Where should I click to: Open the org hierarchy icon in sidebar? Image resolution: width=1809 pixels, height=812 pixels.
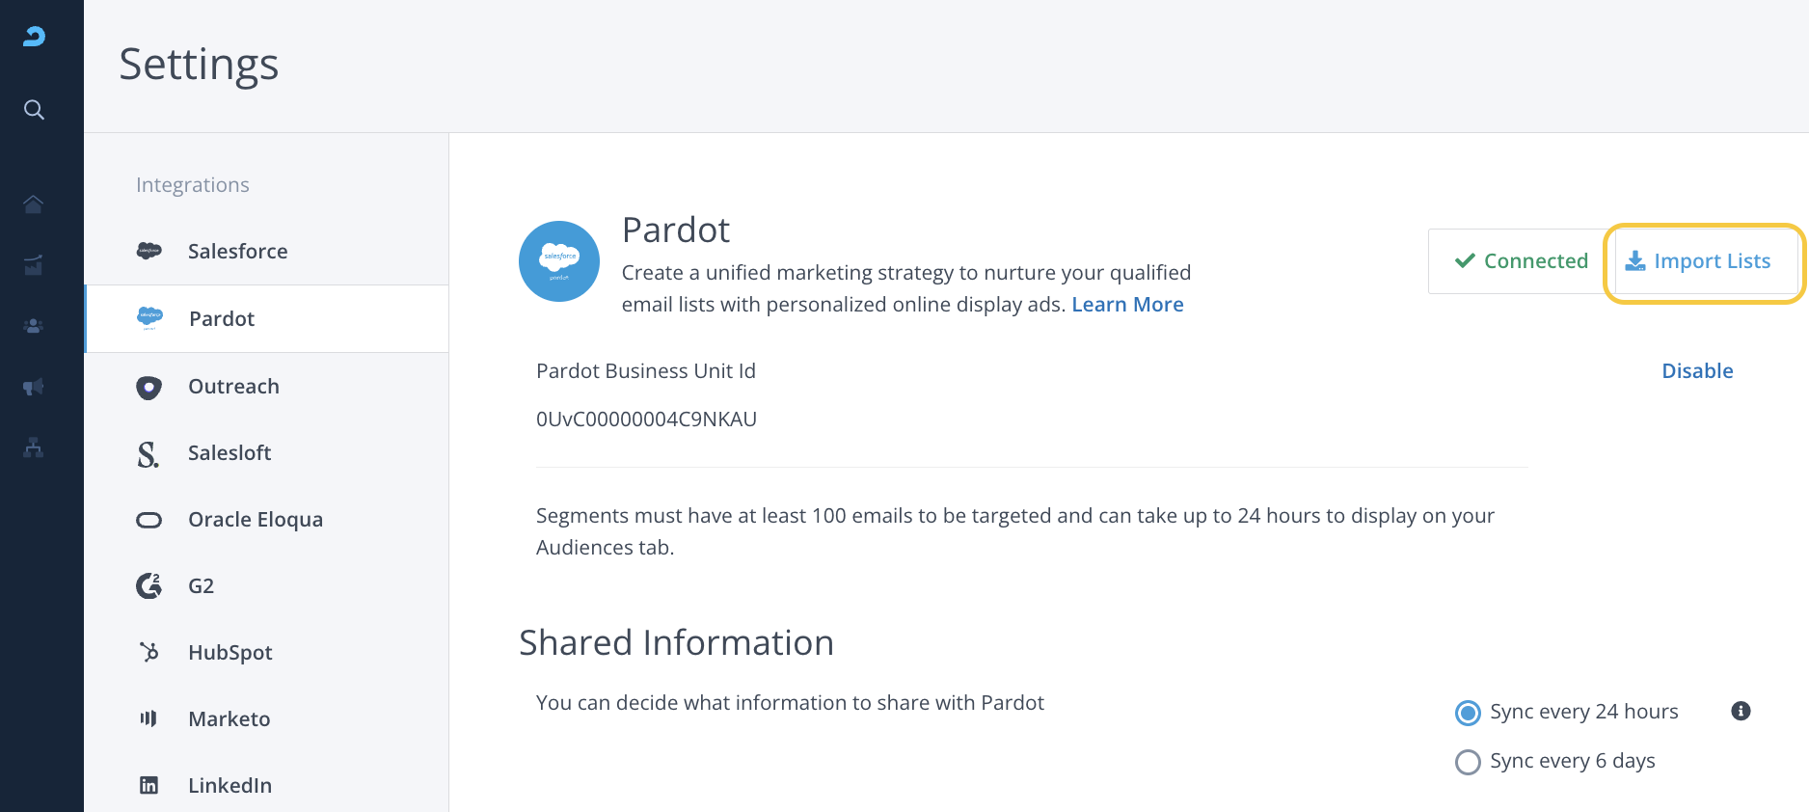click(34, 447)
